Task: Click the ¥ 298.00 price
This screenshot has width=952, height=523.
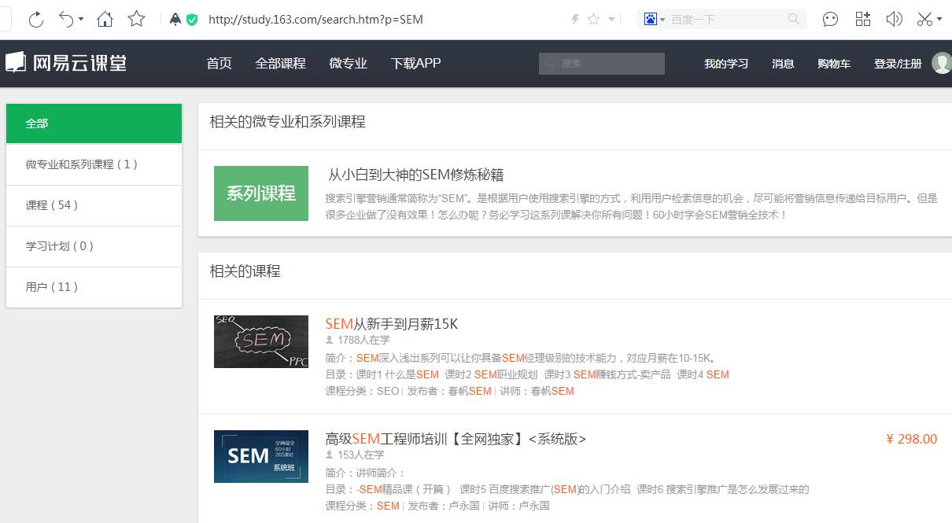Action: point(912,439)
